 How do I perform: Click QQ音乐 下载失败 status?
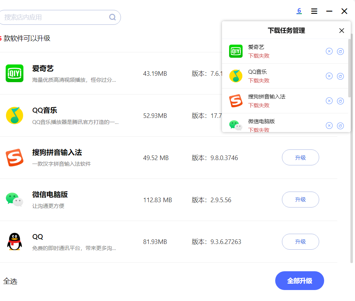click(259, 80)
